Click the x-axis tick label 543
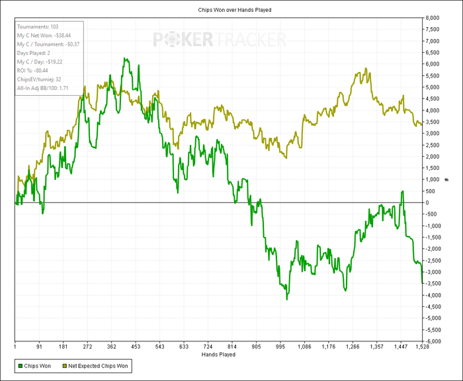 pyautogui.click(x=160, y=347)
